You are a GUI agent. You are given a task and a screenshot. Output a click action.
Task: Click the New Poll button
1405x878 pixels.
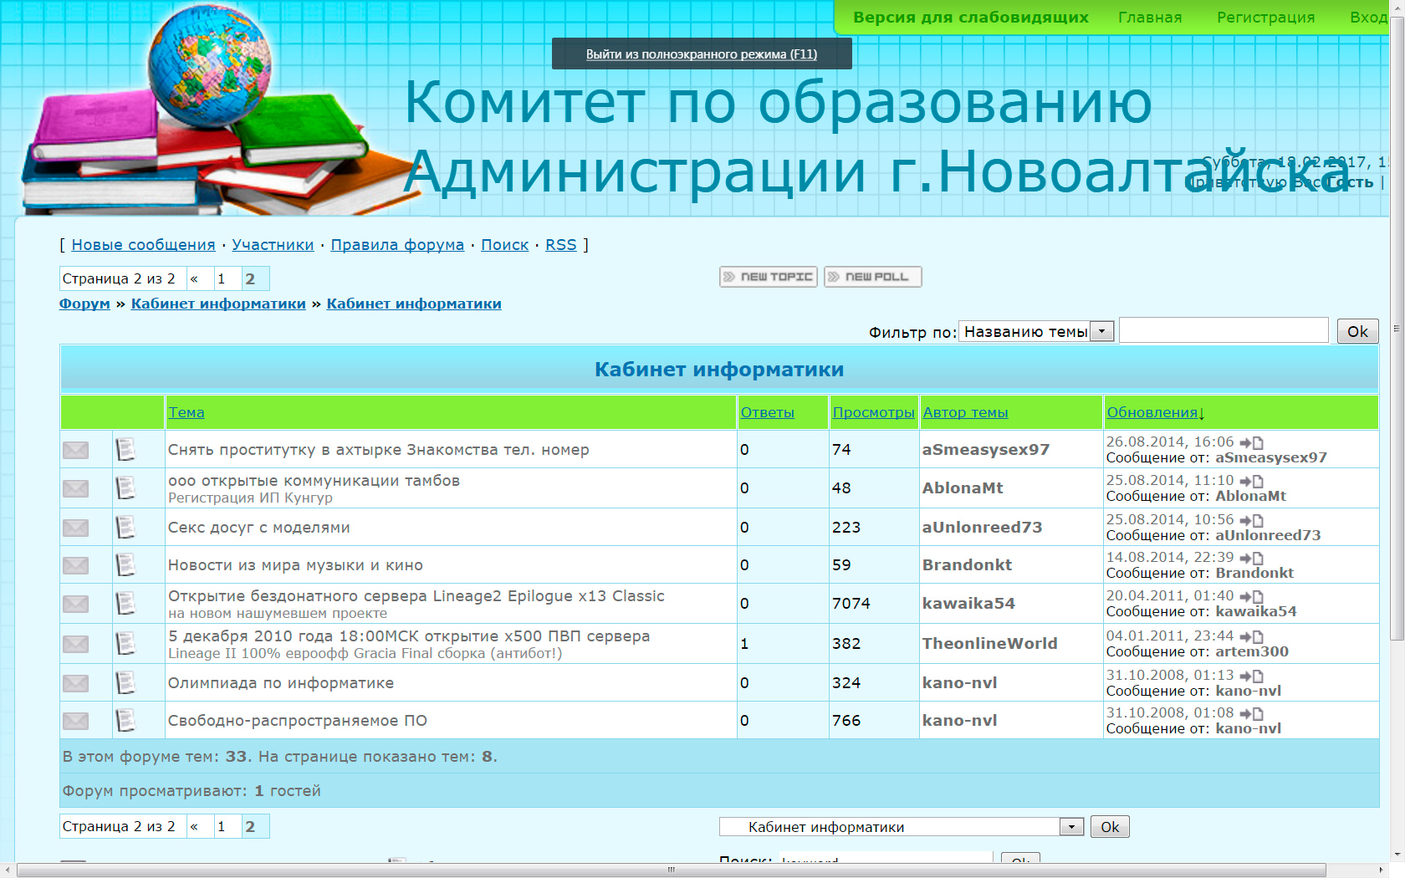872,277
